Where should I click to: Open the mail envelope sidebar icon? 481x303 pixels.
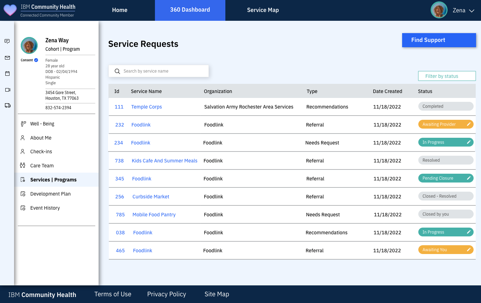pos(7,58)
